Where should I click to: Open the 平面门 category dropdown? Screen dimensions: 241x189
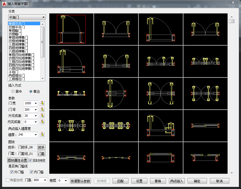pyautogui.click(x=27, y=17)
